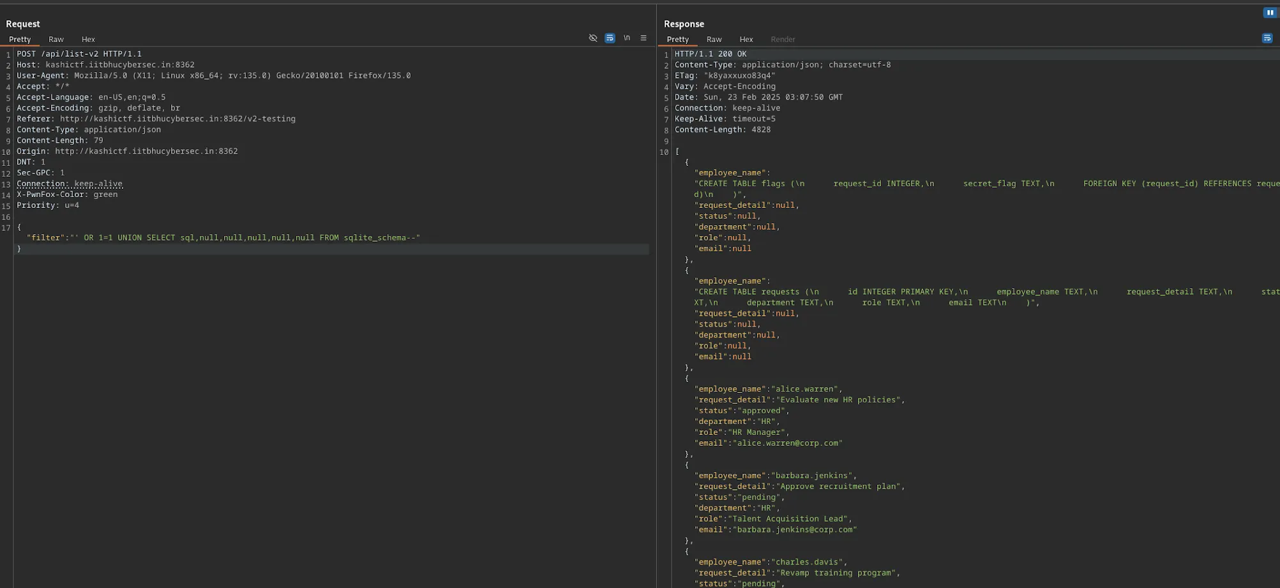Image resolution: width=1280 pixels, height=588 pixels.
Task: Click Priority: u=4 header line
Action: tap(48, 205)
